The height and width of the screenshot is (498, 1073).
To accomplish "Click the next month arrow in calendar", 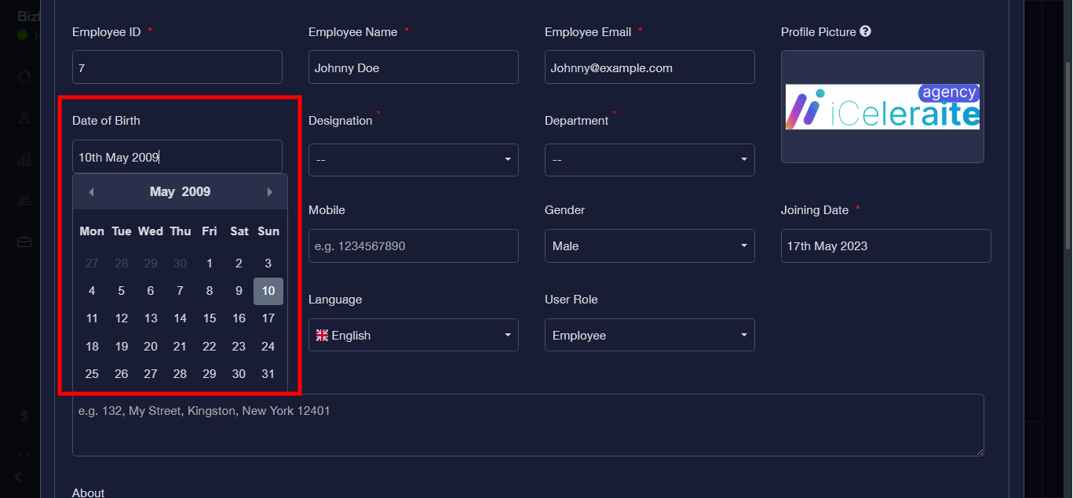I will (269, 192).
